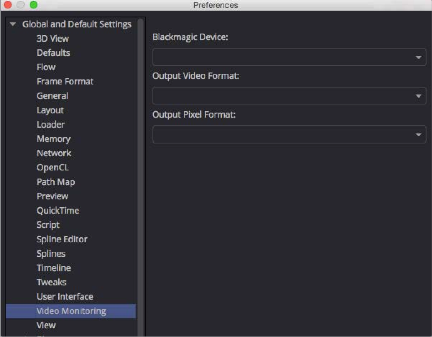432x337 pixels.
Task: Select the Loader preferences entry
Action: tap(51, 125)
